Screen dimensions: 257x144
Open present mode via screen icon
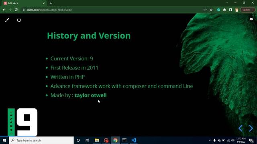[19, 20]
